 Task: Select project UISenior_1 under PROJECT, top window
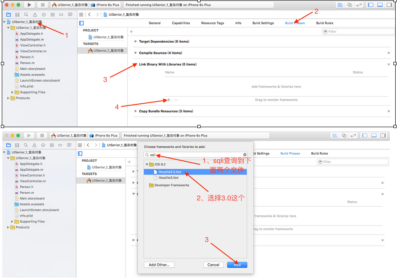pyautogui.click(x=106, y=37)
